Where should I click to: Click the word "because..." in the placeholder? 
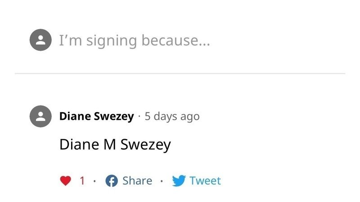[175, 40]
